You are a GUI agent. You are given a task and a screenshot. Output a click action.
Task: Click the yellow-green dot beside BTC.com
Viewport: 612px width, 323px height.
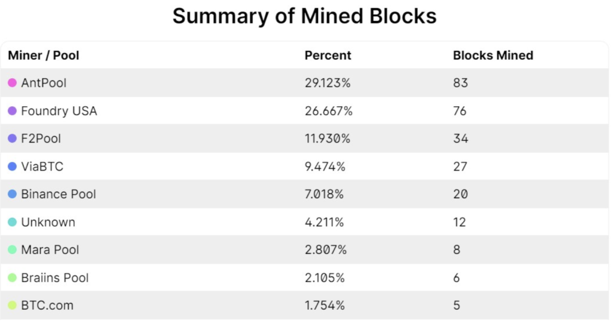(12, 305)
